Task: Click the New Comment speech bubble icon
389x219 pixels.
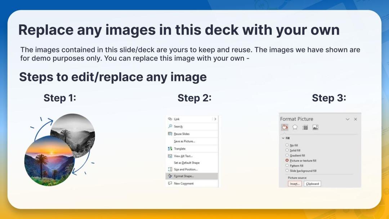Action: point(170,183)
